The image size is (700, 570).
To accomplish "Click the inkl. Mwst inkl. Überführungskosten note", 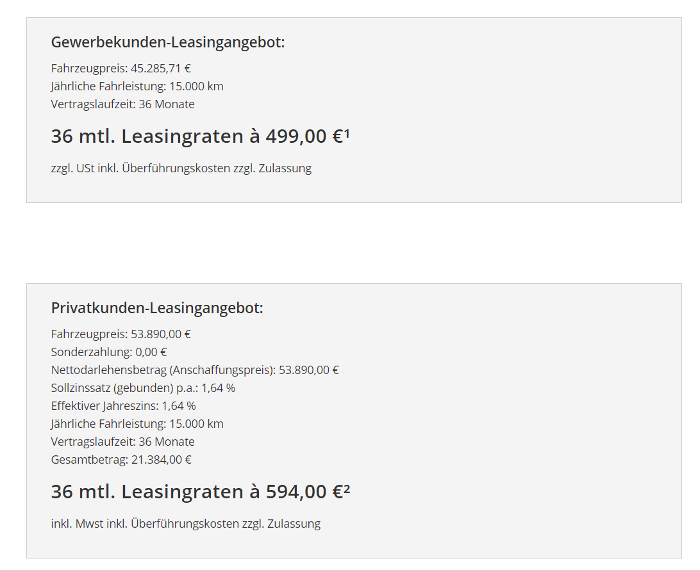I will pos(186,523).
